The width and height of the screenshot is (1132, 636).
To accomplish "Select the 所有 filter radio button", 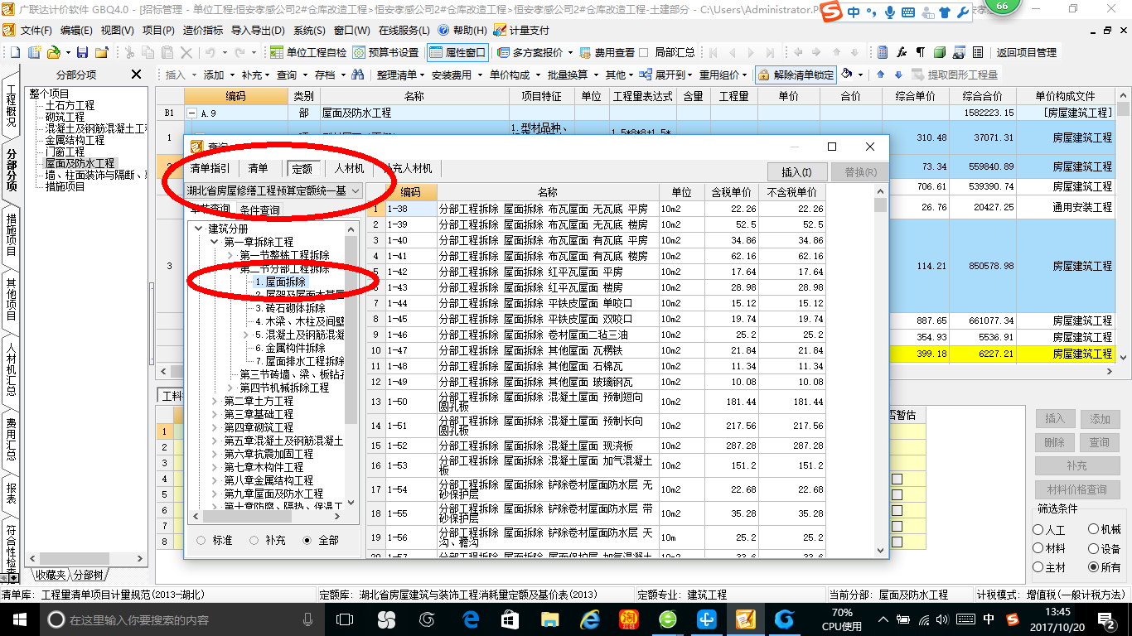I will click(1094, 568).
